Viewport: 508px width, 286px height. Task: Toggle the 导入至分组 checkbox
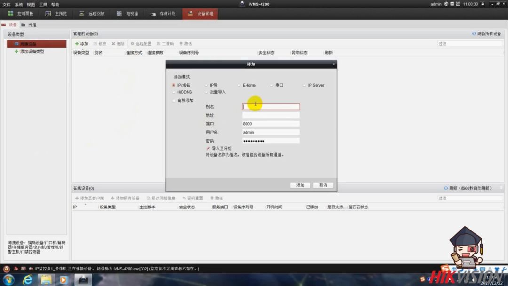(208, 148)
